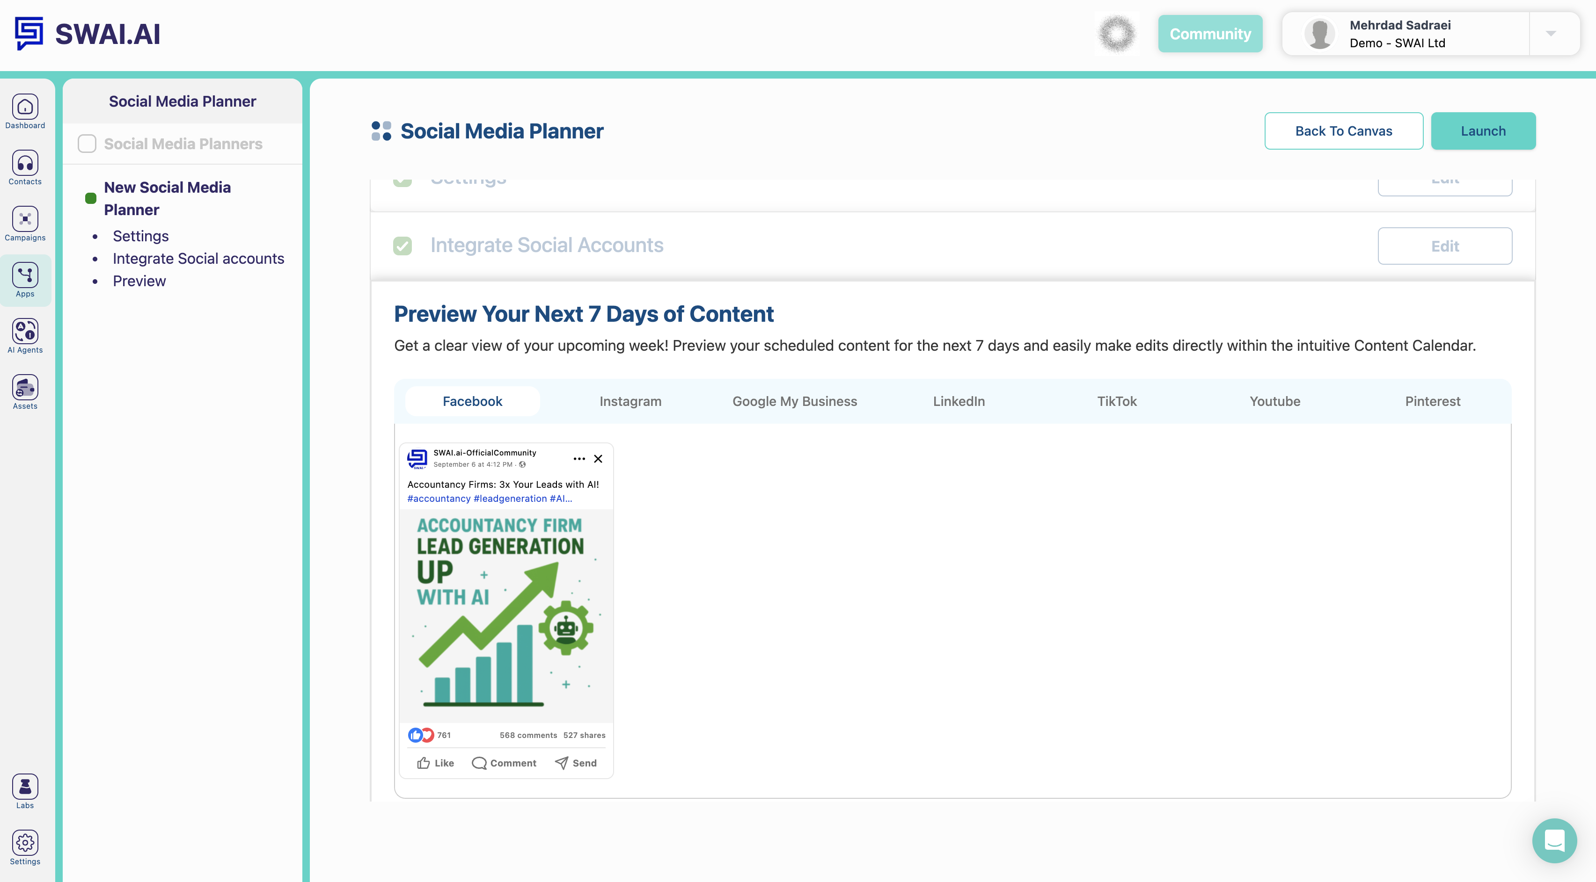Viewport: 1596px width, 882px height.
Task: Close the Facebook post preview with X
Action: [598, 459]
